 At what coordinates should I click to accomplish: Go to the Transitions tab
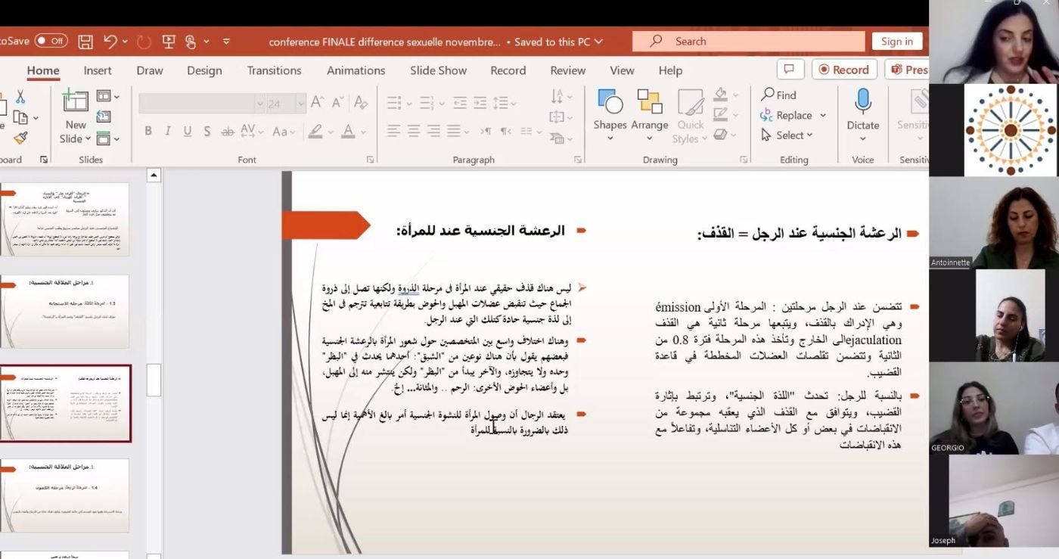[x=274, y=70]
